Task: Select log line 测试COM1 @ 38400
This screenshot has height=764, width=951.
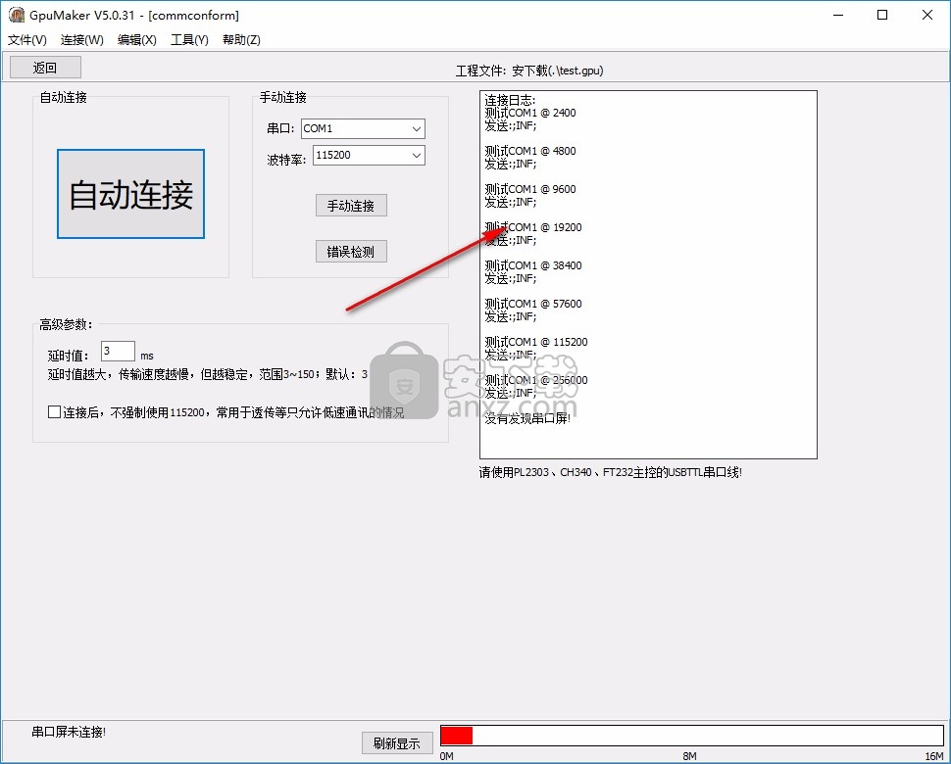Action: (x=533, y=265)
